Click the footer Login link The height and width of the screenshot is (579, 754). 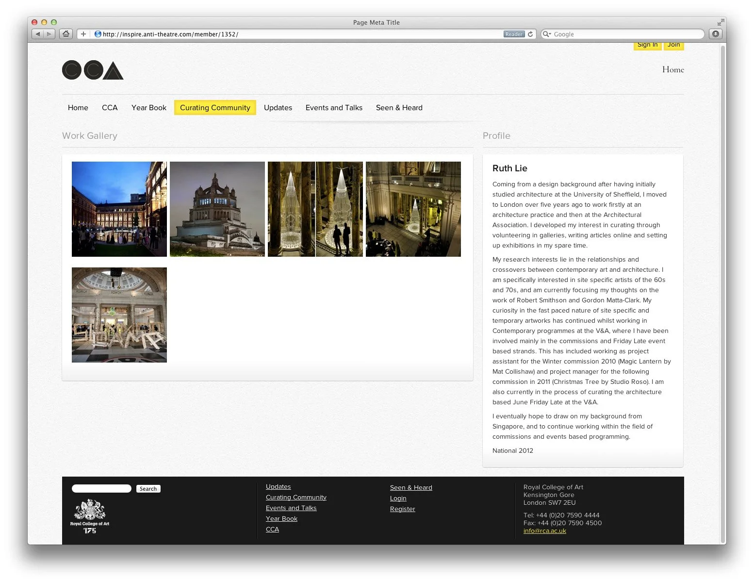tap(398, 498)
